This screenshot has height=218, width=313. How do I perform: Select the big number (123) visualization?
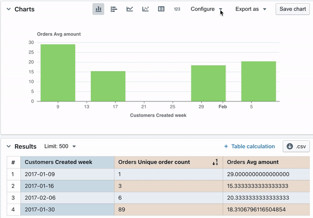tap(177, 9)
